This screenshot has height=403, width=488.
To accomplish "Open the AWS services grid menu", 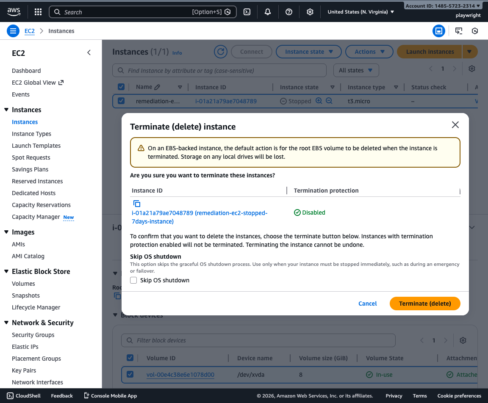I will point(38,12).
